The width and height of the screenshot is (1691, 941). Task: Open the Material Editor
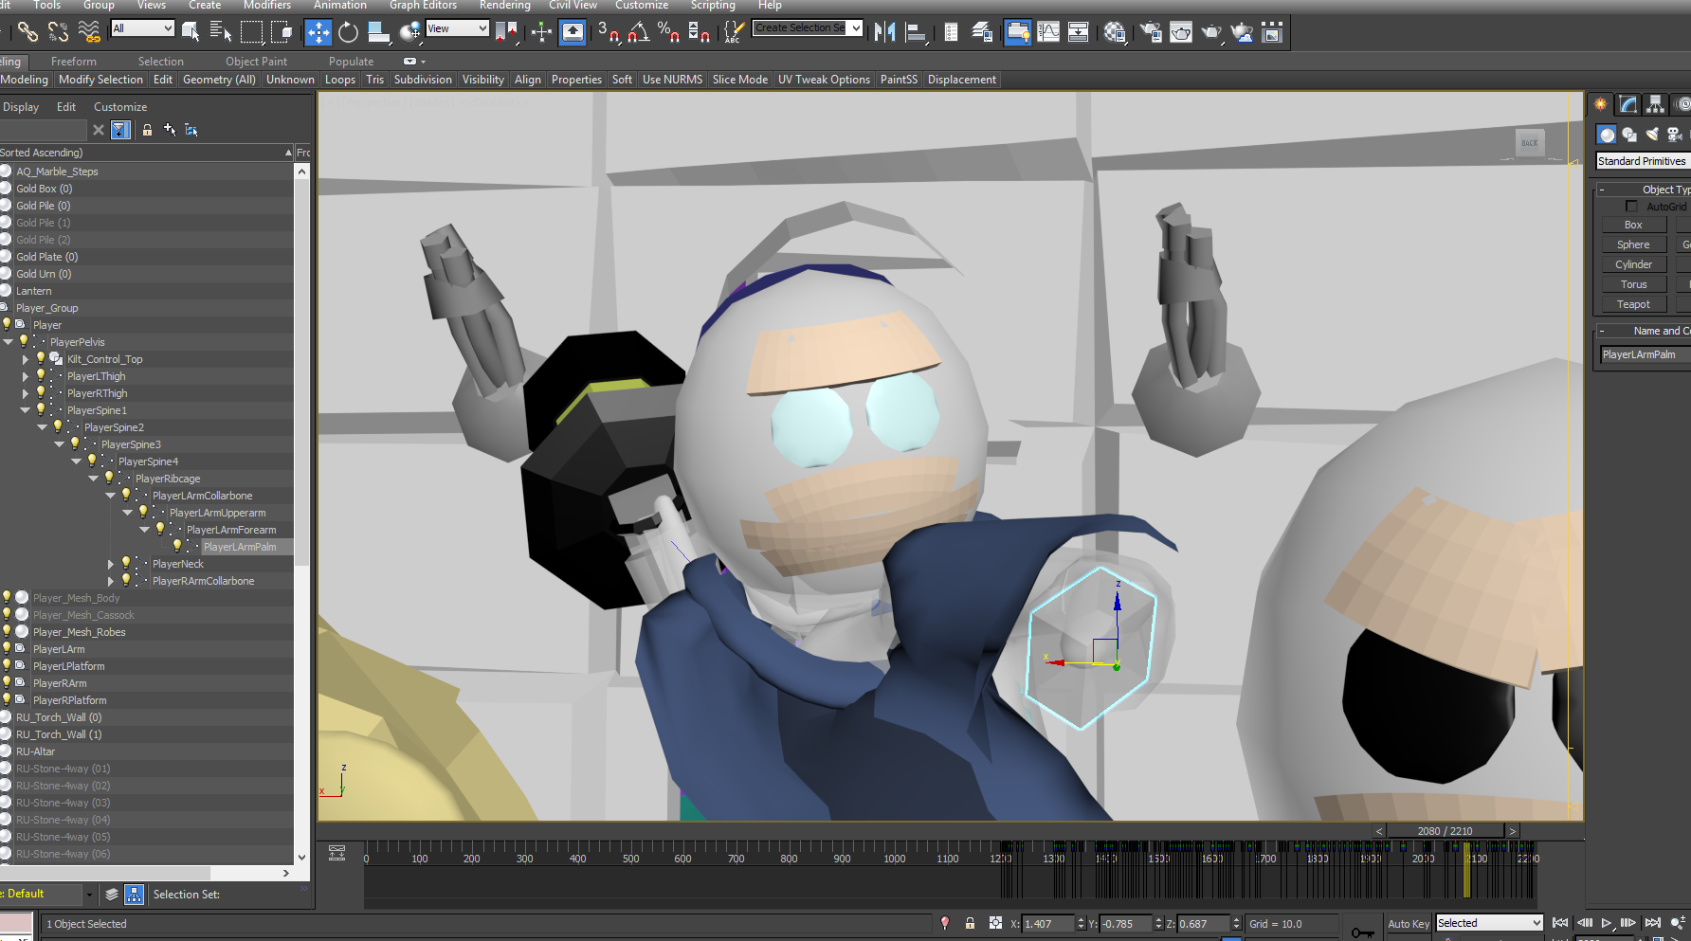[1116, 31]
